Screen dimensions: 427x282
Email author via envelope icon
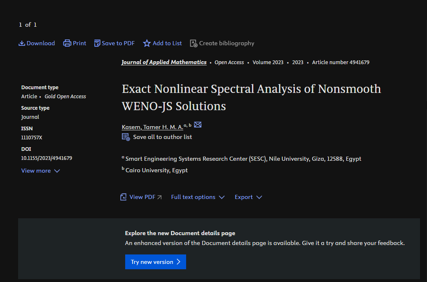point(198,125)
